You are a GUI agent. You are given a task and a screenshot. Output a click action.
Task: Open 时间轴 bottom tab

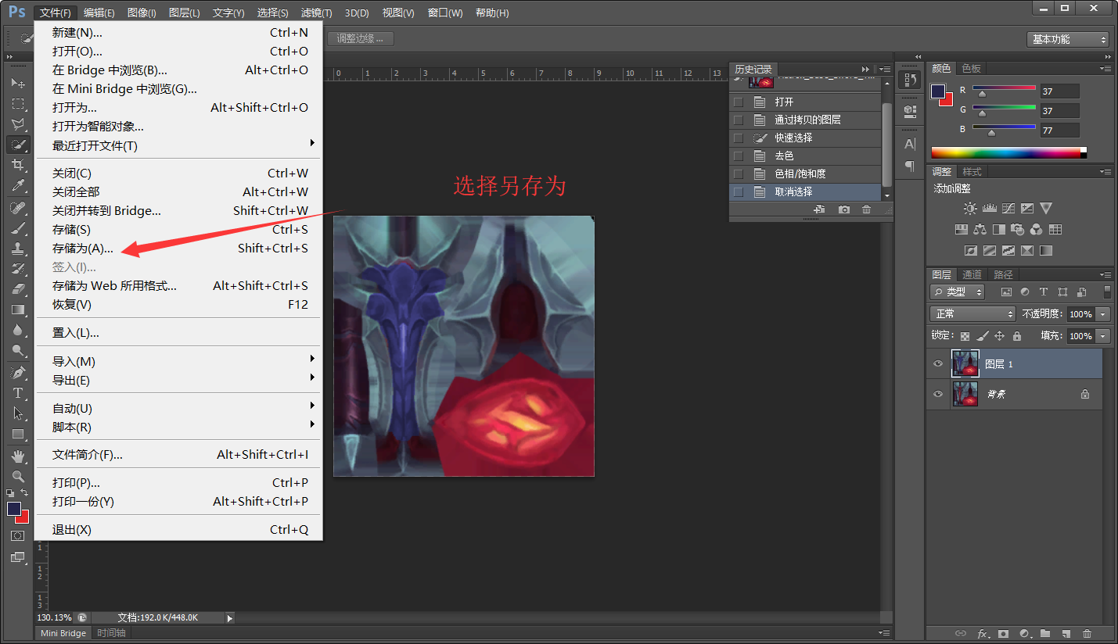coord(111,633)
